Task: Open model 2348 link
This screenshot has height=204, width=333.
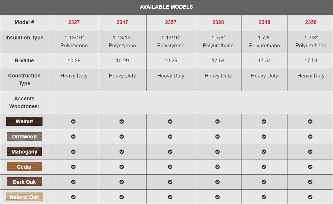Action: click(265, 22)
